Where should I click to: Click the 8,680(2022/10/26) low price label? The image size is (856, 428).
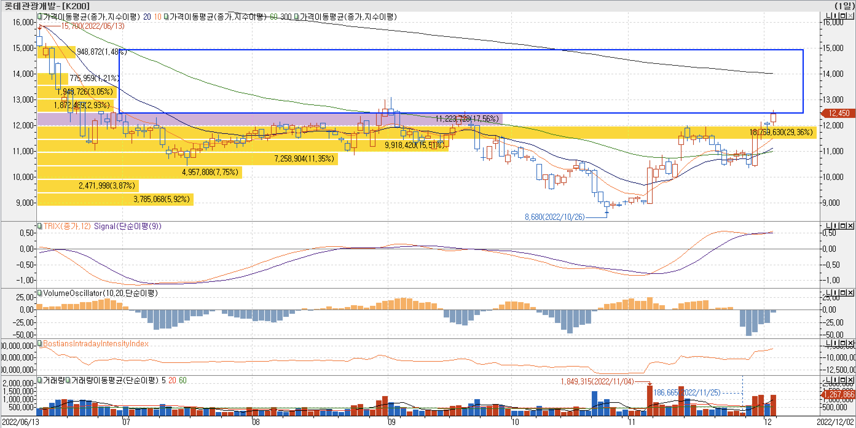click(554, 217)
